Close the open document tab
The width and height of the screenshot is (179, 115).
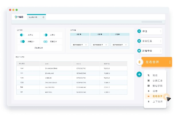(x=43, y=17)
